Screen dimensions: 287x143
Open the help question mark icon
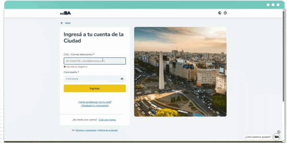click(x=225, y=13)
